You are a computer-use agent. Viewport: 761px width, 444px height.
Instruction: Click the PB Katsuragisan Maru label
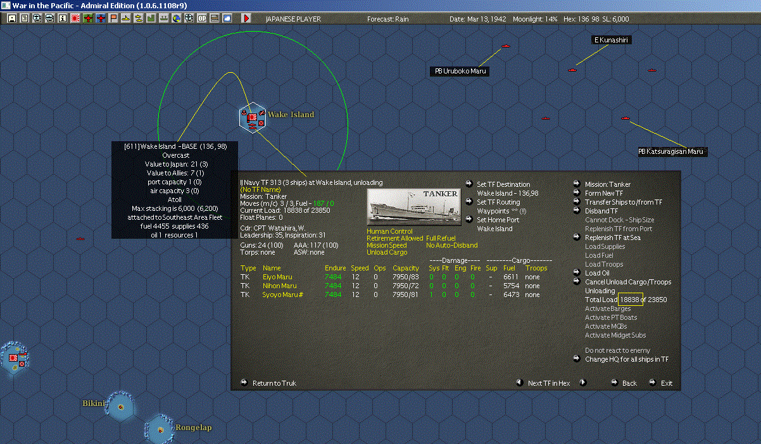click(672, 151)
